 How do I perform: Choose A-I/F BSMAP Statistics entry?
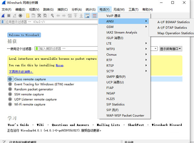173,22
